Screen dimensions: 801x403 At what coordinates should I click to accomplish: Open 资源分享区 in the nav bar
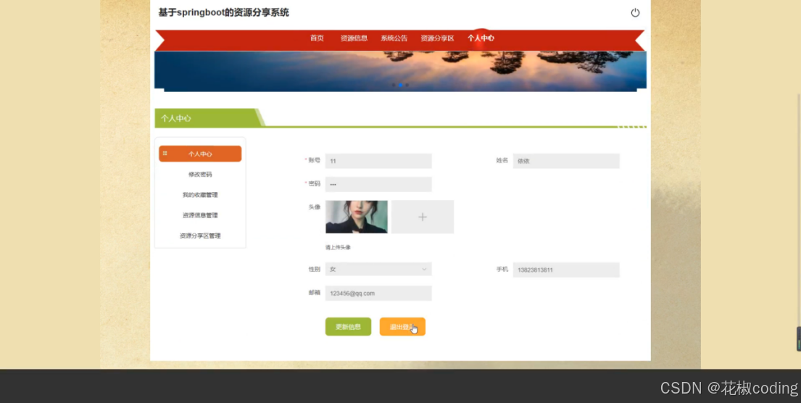tap(437, 38)
